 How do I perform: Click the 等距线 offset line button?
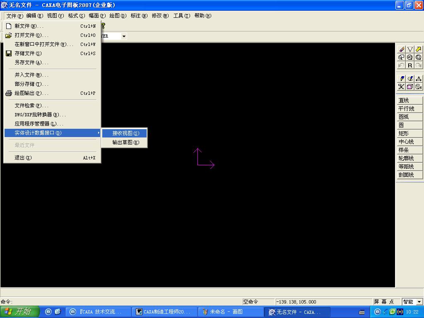click(410, 166)
